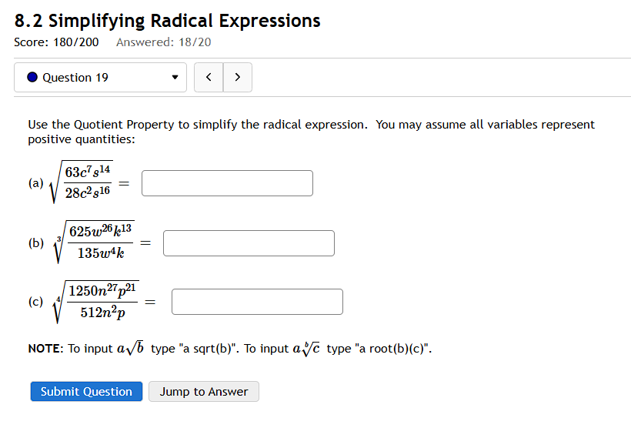Click inside the answer box for part (a)

pos(226,183)
